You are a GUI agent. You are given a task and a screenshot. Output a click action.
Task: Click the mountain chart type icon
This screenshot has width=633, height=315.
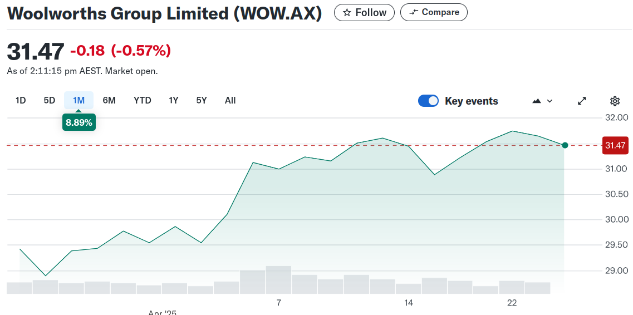pos(537,101)
